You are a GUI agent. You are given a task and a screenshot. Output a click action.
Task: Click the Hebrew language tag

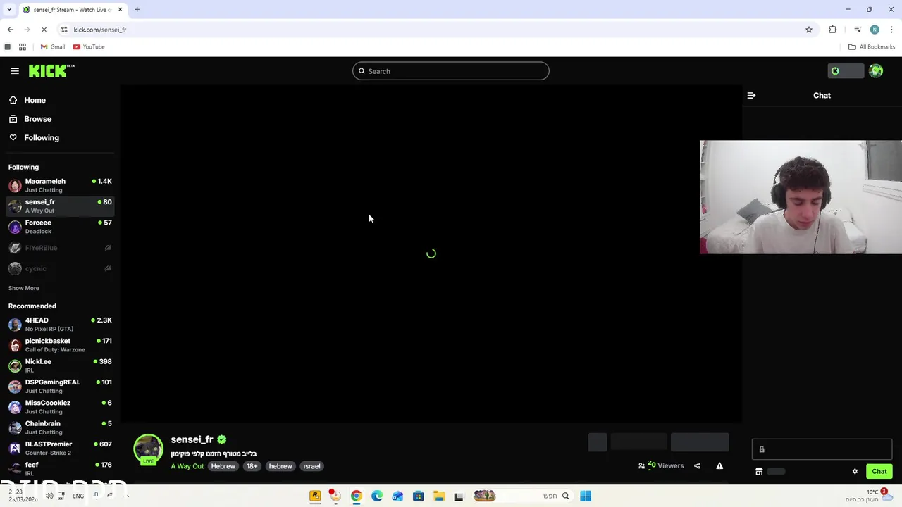(x=223, y=466)
